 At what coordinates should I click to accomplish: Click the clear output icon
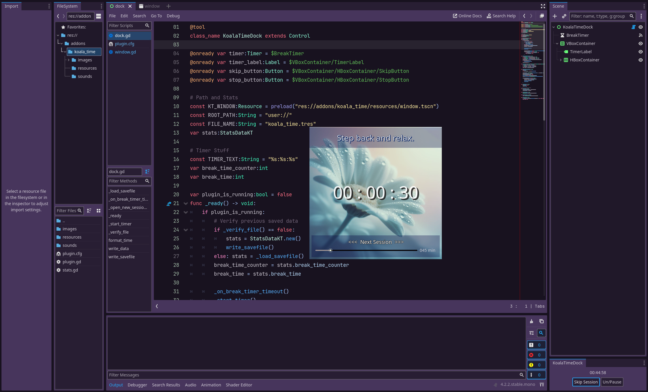point(532,321)
